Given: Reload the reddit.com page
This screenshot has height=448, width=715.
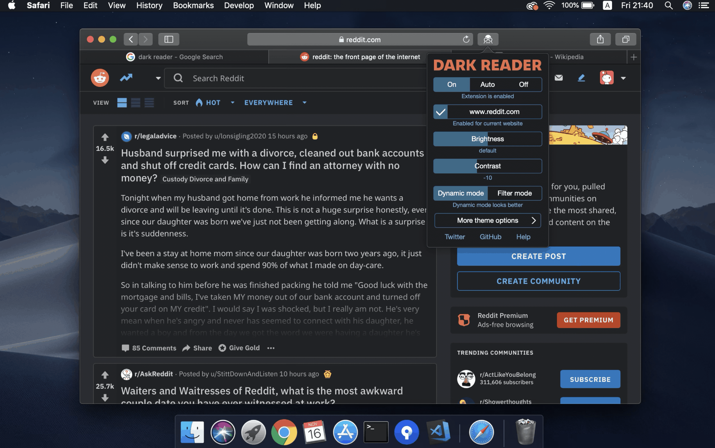Looking at the screenshot, I should point(466,39).
